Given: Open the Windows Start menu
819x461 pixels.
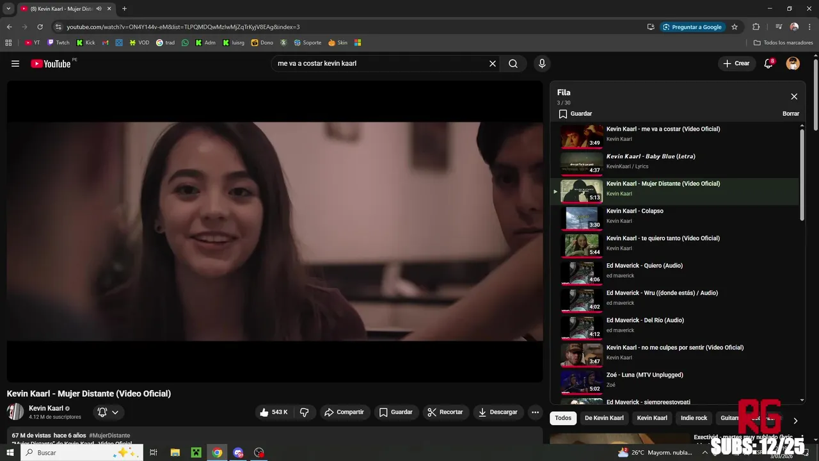Looking at the screenshot, I should (x=10, y=453).
